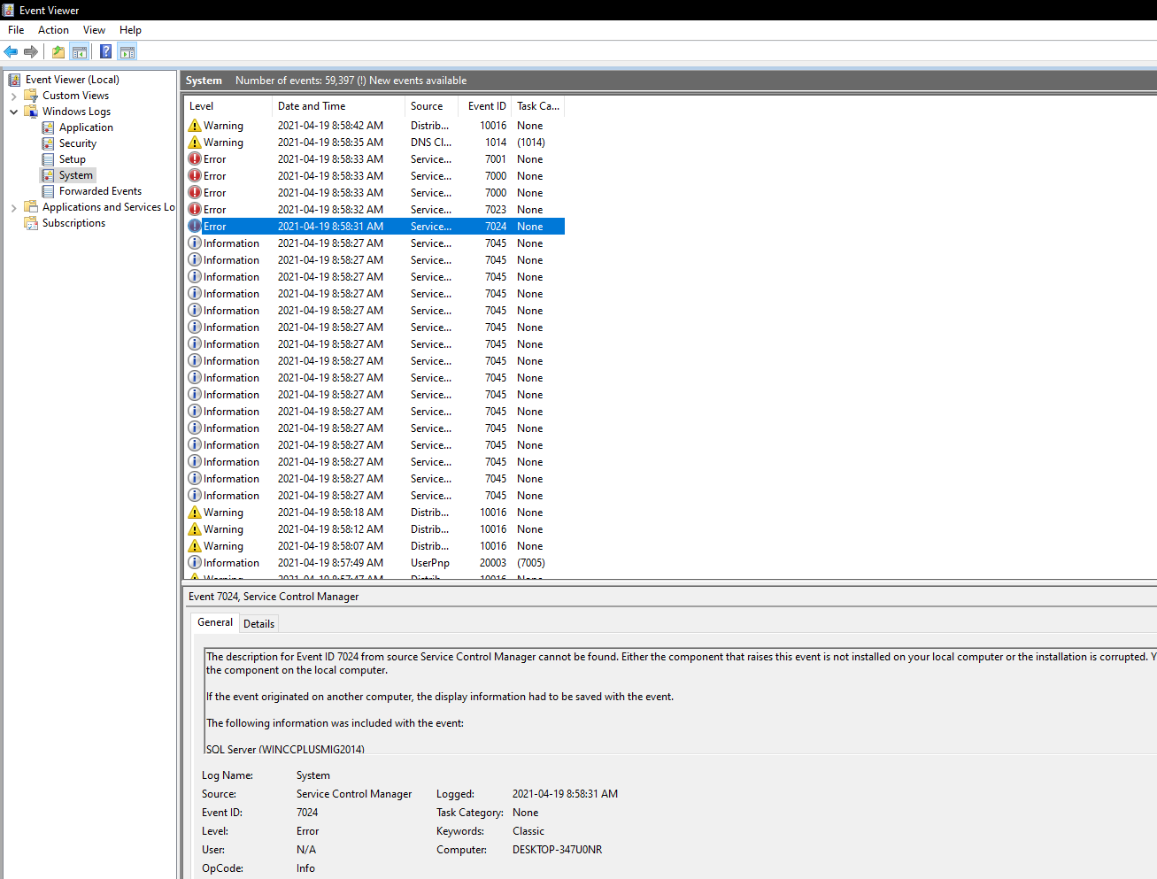This screenshot has height=879, width=1157.
Task: Click the Custom Views folder icon
Action: [31, 96]
